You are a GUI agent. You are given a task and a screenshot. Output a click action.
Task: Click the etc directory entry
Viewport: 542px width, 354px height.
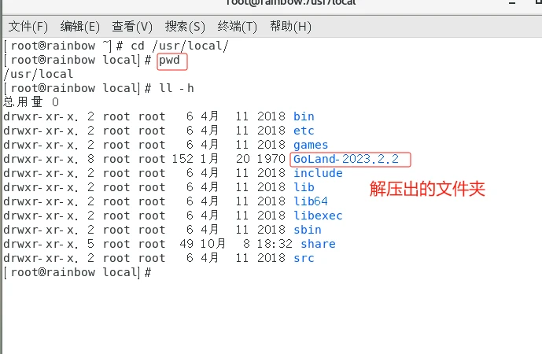[304, 131]
